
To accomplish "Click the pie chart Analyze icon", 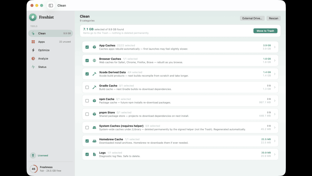I will 33,59.
